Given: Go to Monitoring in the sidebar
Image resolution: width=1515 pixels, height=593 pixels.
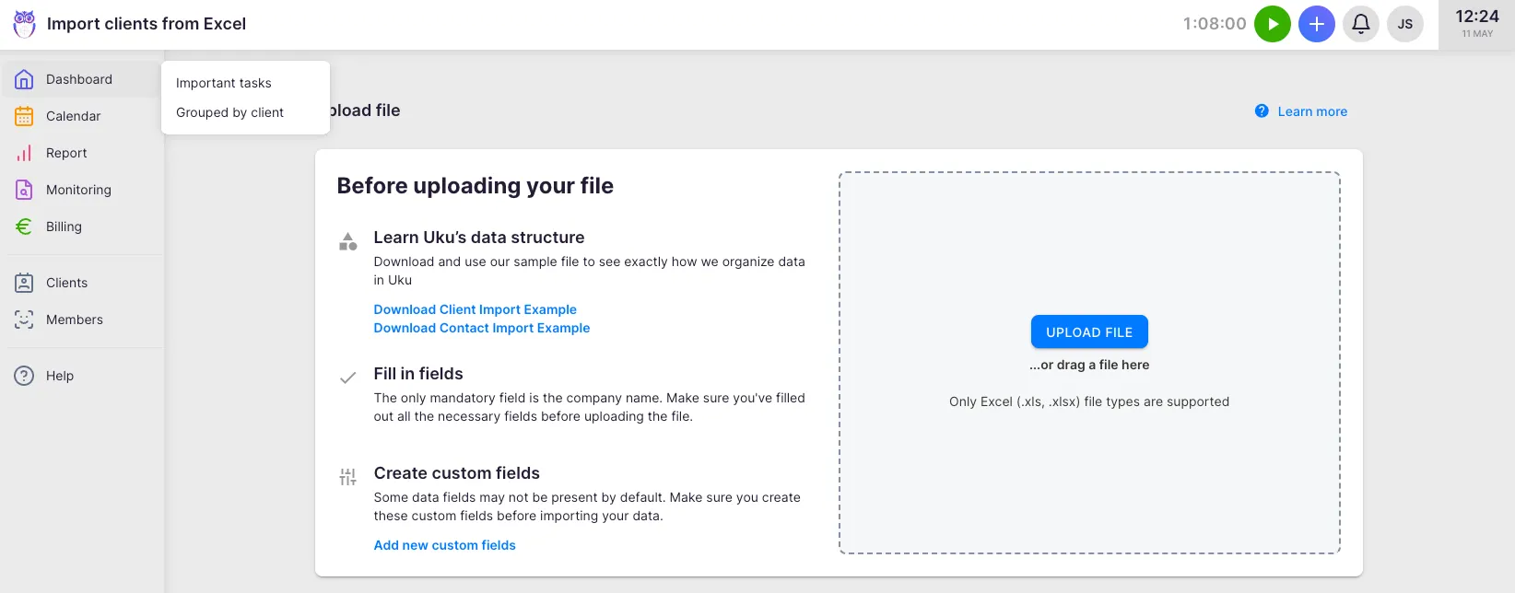Looking at the screenshot, I should click(78, 190).
